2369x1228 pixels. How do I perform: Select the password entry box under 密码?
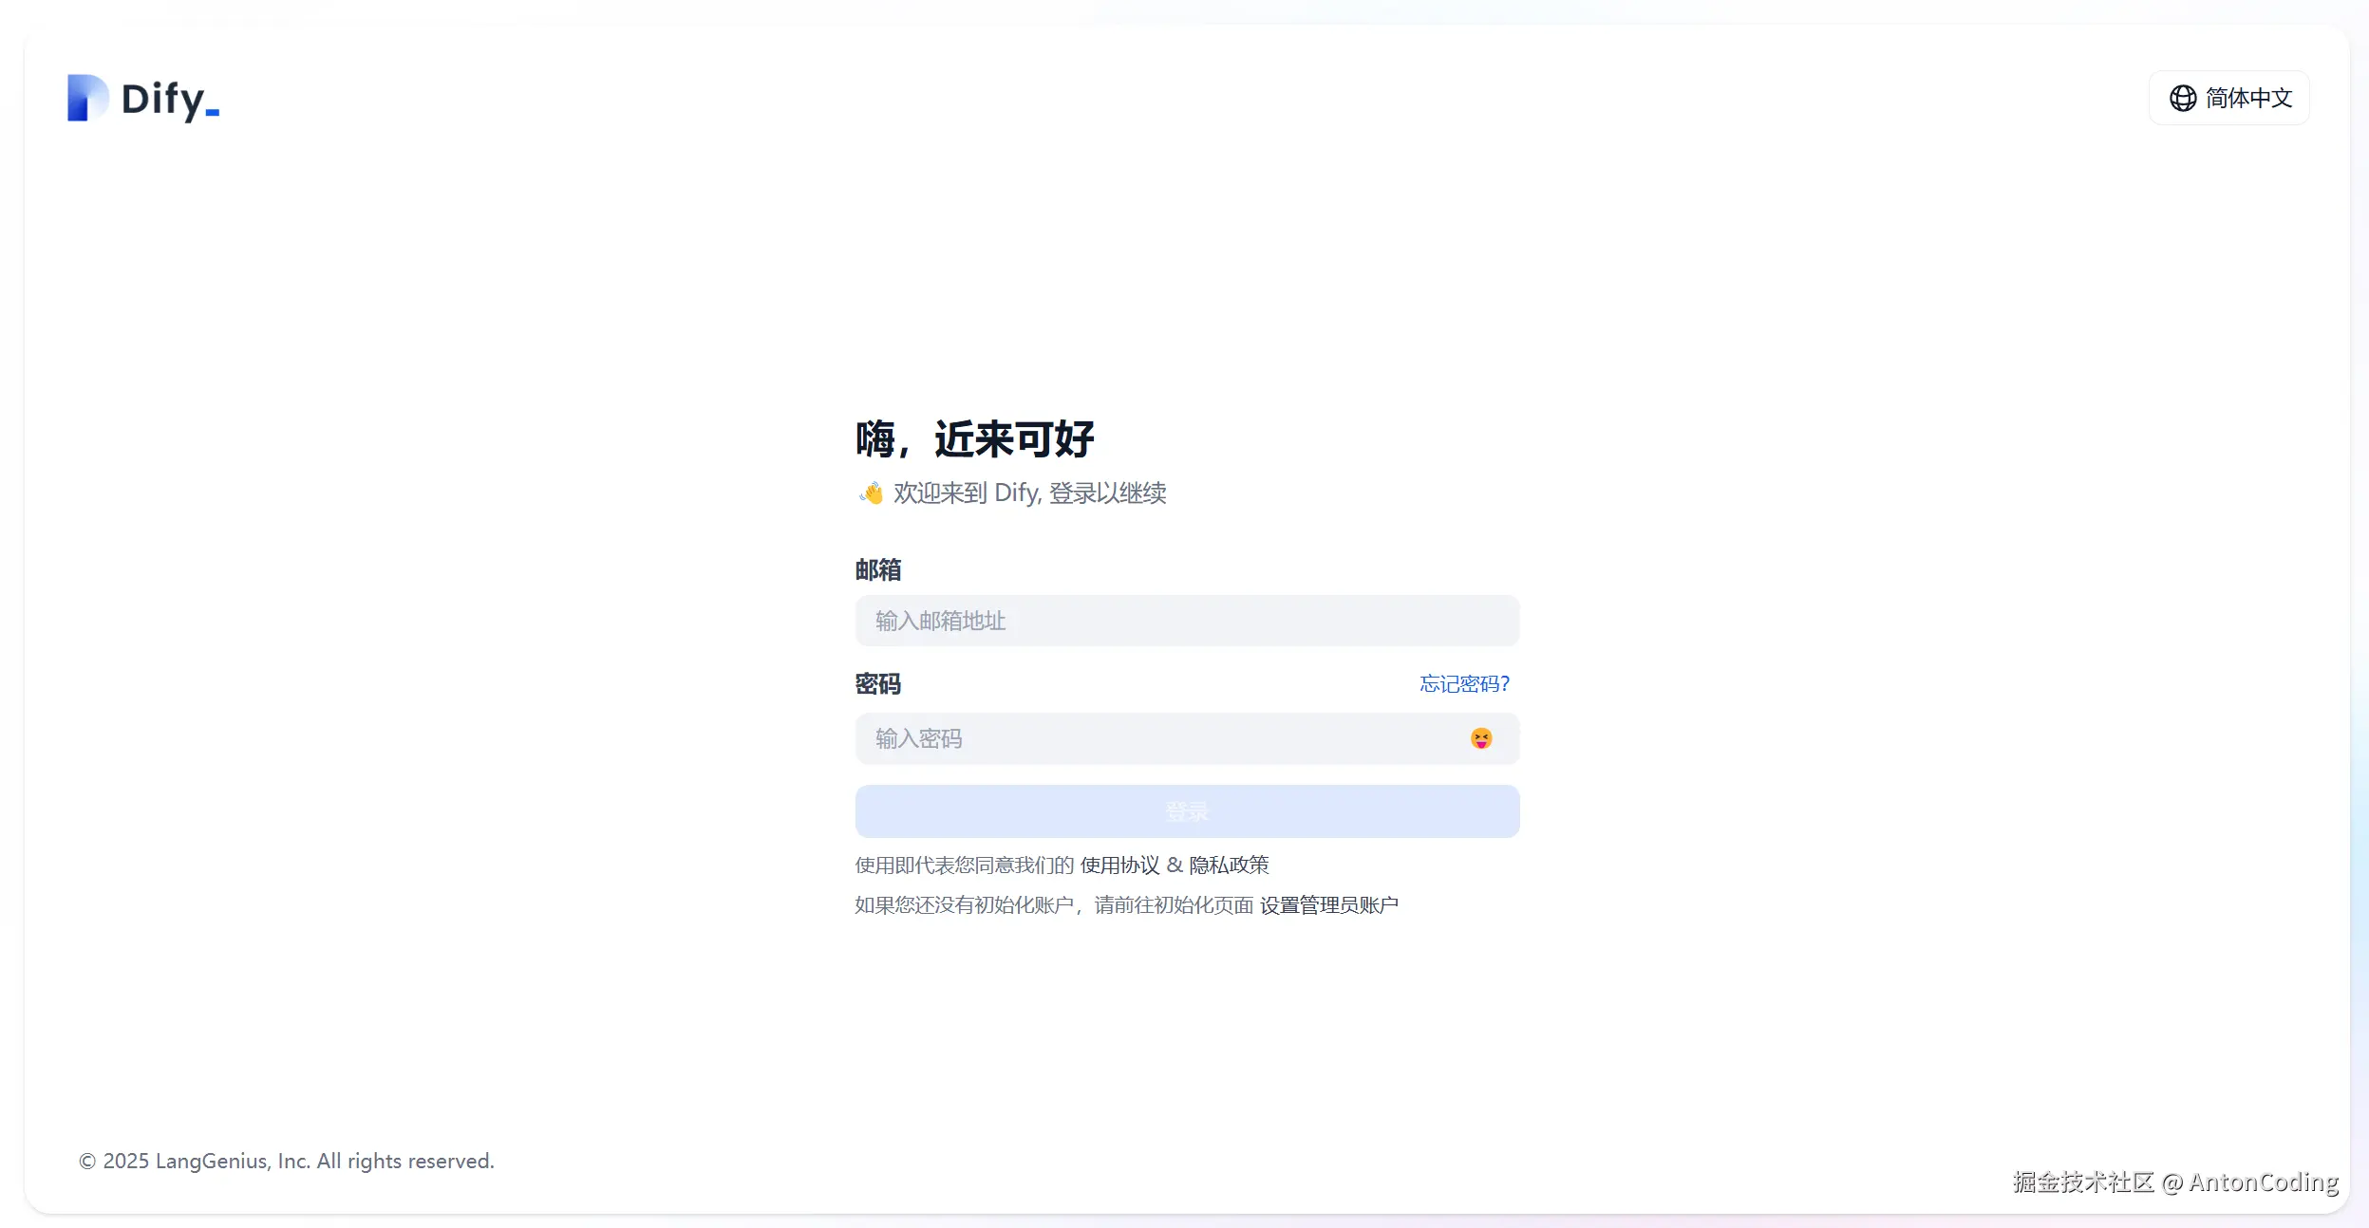[x=1139, y=738]
